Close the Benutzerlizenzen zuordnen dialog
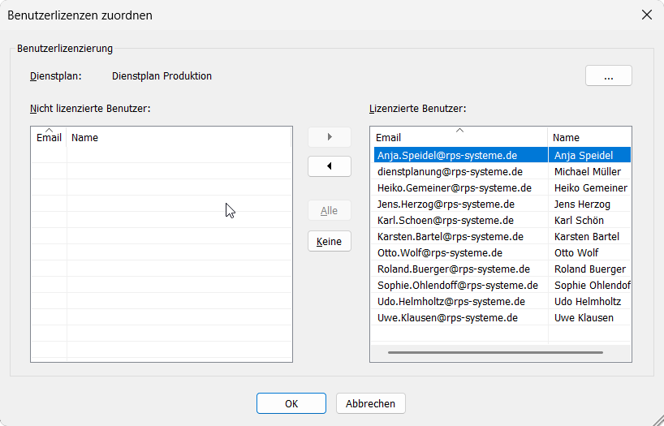Image resolution: width=664 pixels, height=426 pixels. coord(647,15)
